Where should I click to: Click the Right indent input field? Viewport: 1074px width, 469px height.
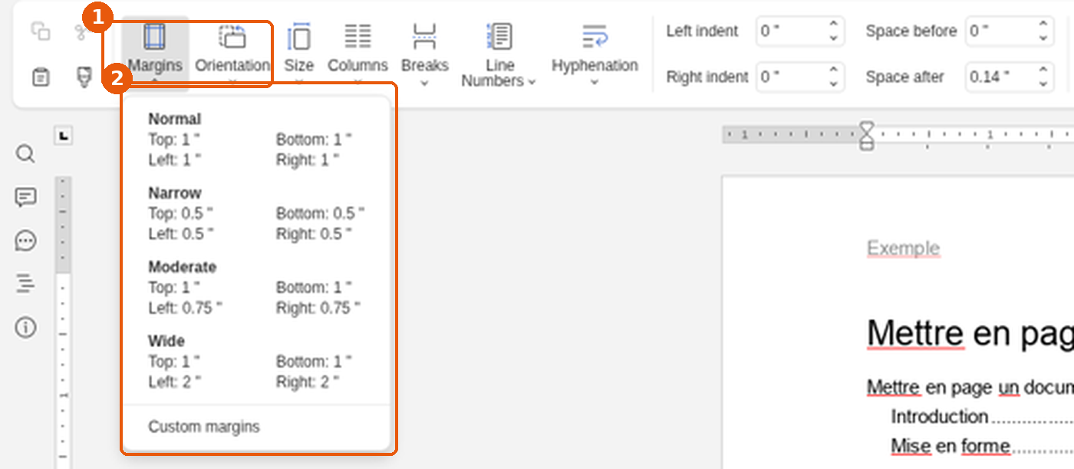790,77
